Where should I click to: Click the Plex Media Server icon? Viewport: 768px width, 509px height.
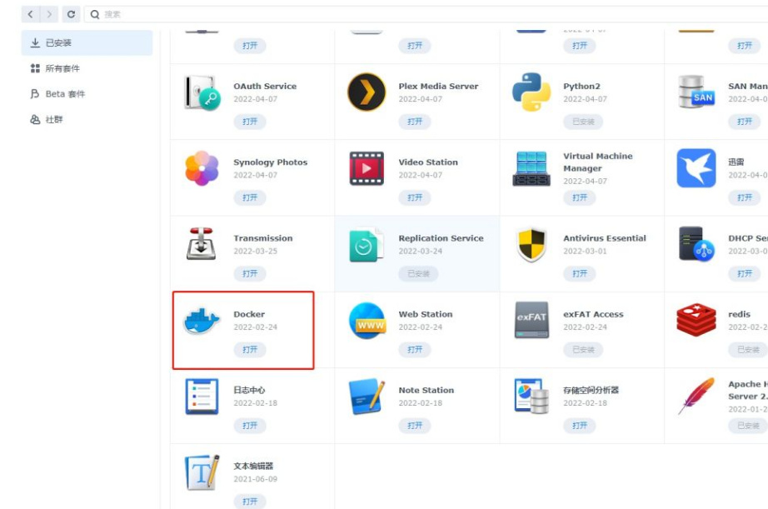[x=367, y=92]
